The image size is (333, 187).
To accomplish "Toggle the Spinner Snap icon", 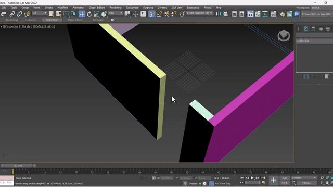I will (174, 14).
